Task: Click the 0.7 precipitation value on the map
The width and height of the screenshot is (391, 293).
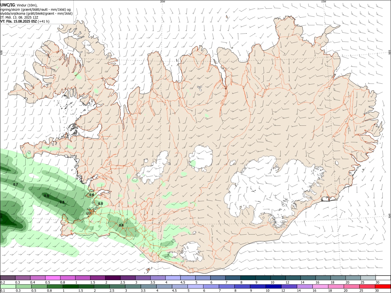Action: pyautogui.click(x=16, y=185)
